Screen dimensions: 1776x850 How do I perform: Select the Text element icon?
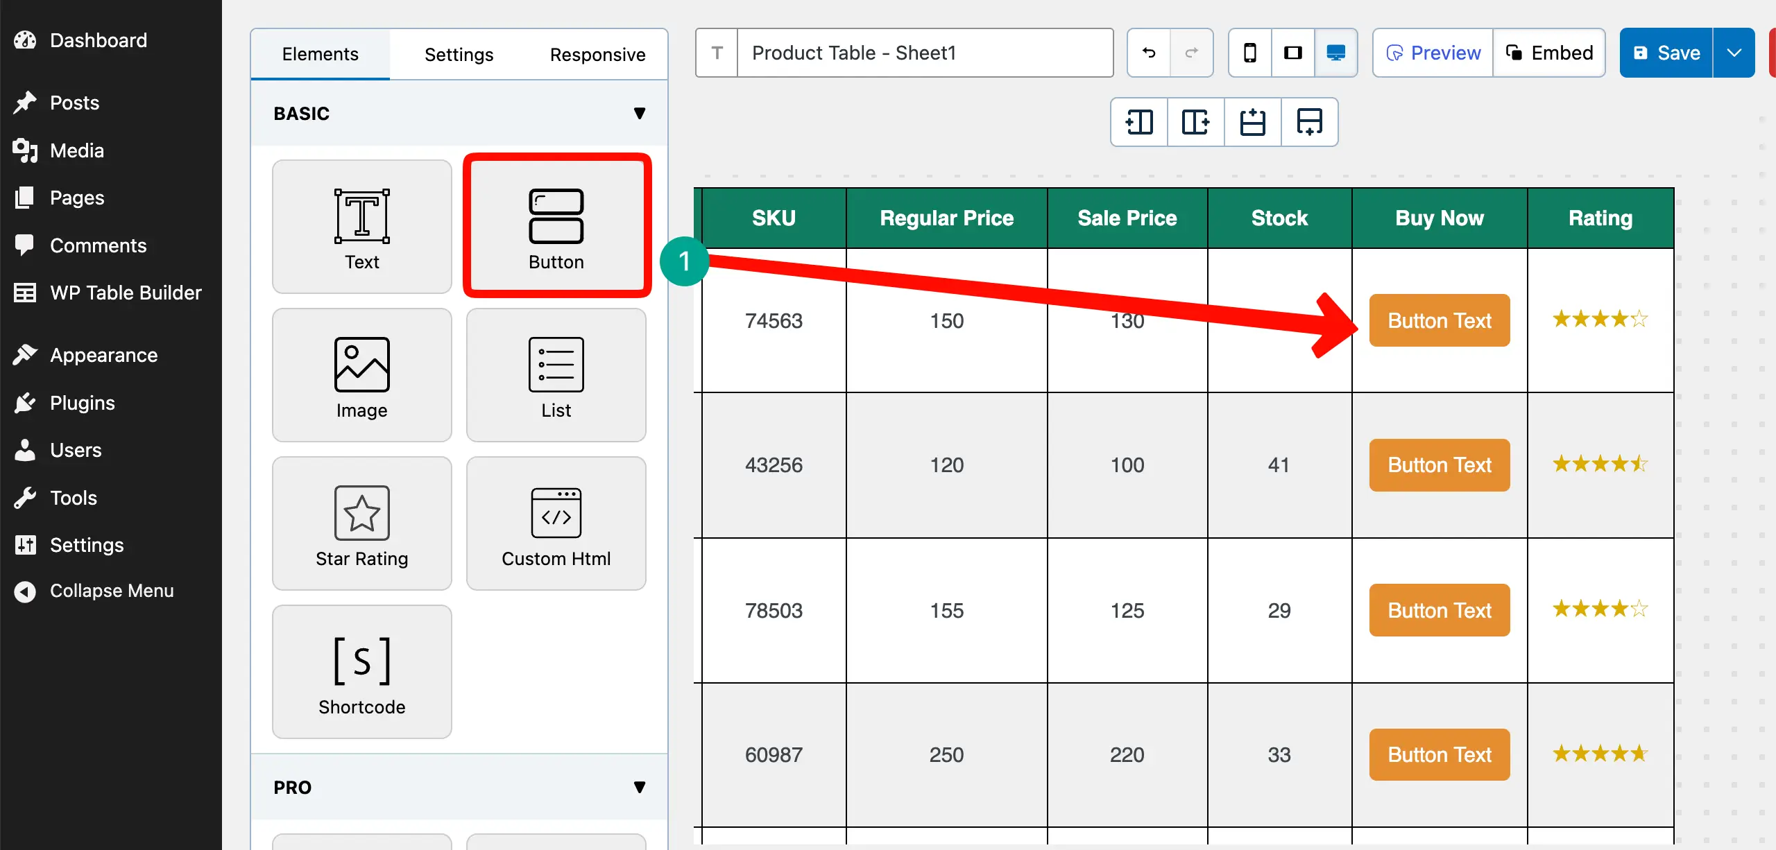361,216
